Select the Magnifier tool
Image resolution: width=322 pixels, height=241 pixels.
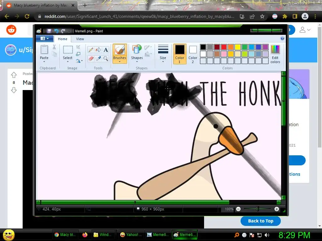[x=106, y=59]
